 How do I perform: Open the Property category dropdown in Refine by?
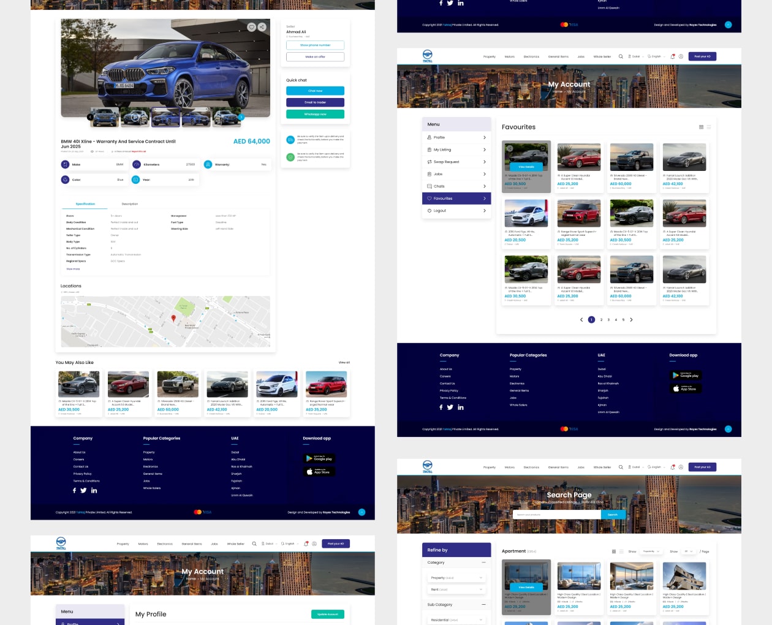456,578
